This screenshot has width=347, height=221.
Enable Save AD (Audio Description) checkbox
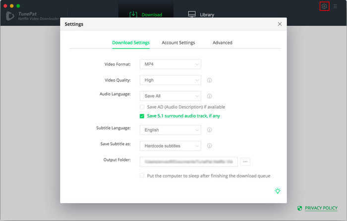[x=142, y=107]
